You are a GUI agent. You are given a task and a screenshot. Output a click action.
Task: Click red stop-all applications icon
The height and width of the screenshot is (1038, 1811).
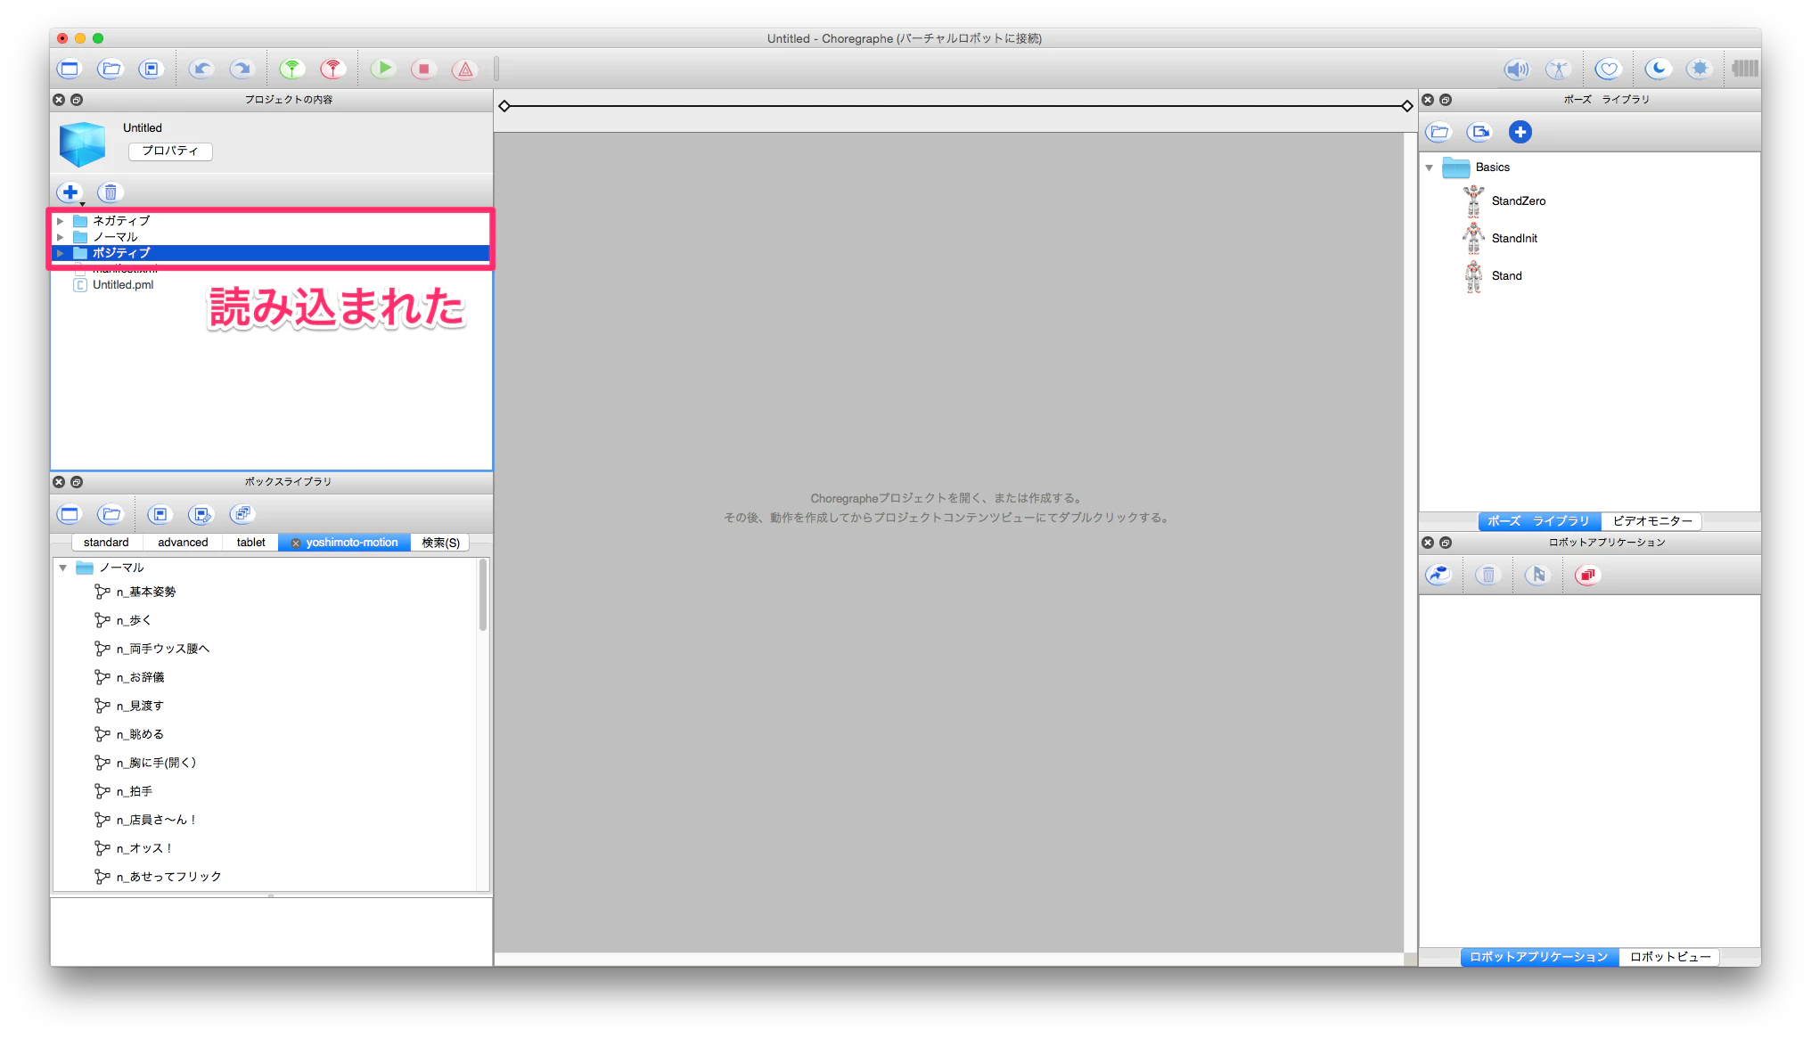click(1587, 575)
